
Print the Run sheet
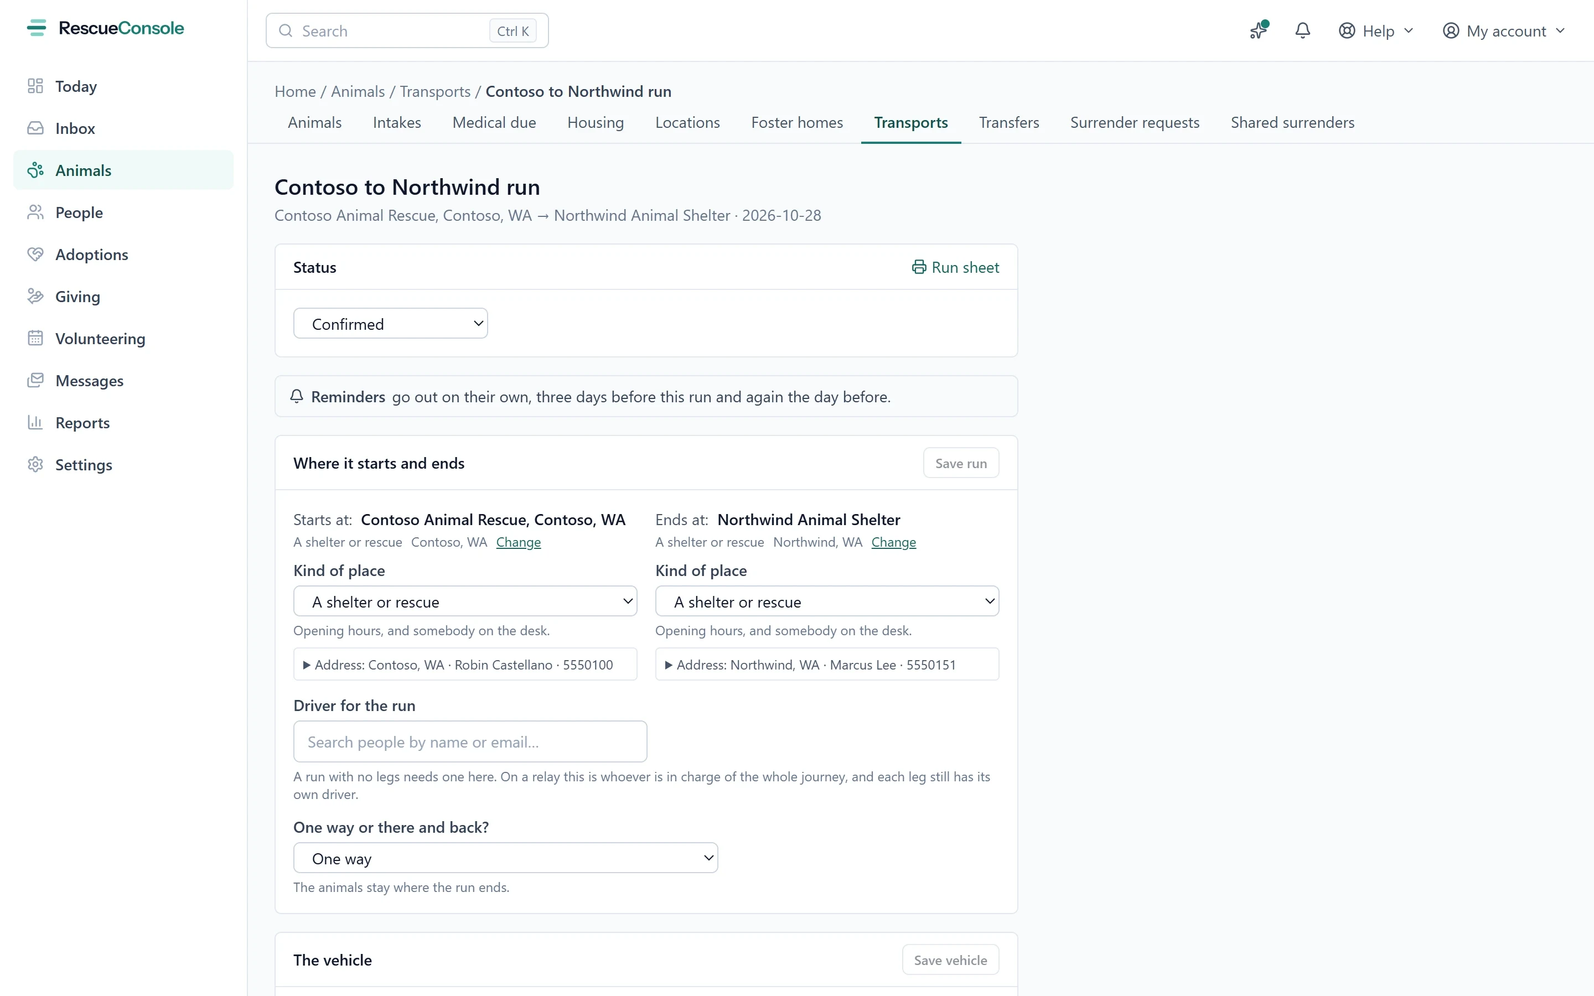(955, 267)
